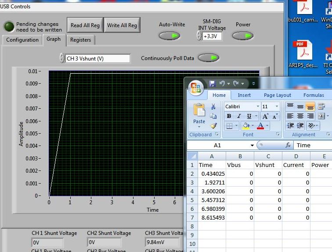Viewport: 332px width, 252px height.
Task: Click the Excel Office button
Action: click(x=196, y=88)
